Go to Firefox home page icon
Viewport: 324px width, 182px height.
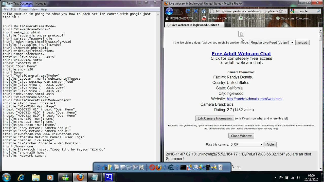tap(204, 11)
